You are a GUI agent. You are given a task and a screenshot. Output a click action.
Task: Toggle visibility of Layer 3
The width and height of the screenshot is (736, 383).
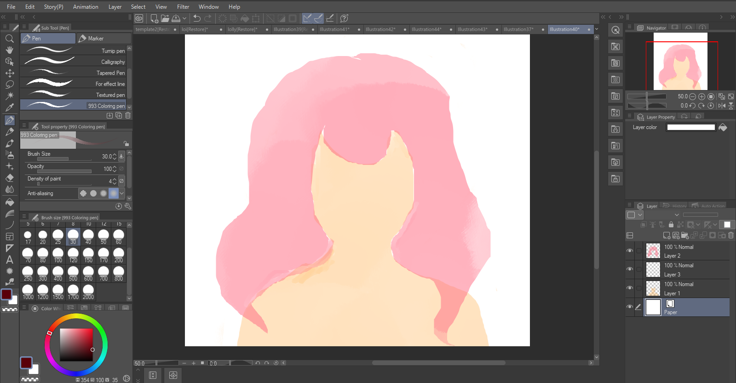click(630, 269)
